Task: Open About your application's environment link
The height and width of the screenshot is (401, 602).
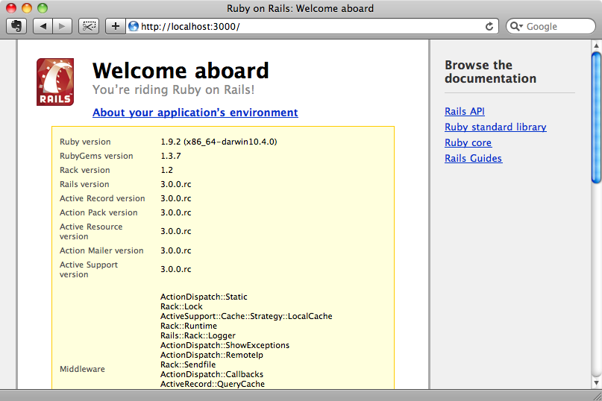Action: tap(195, 113)
